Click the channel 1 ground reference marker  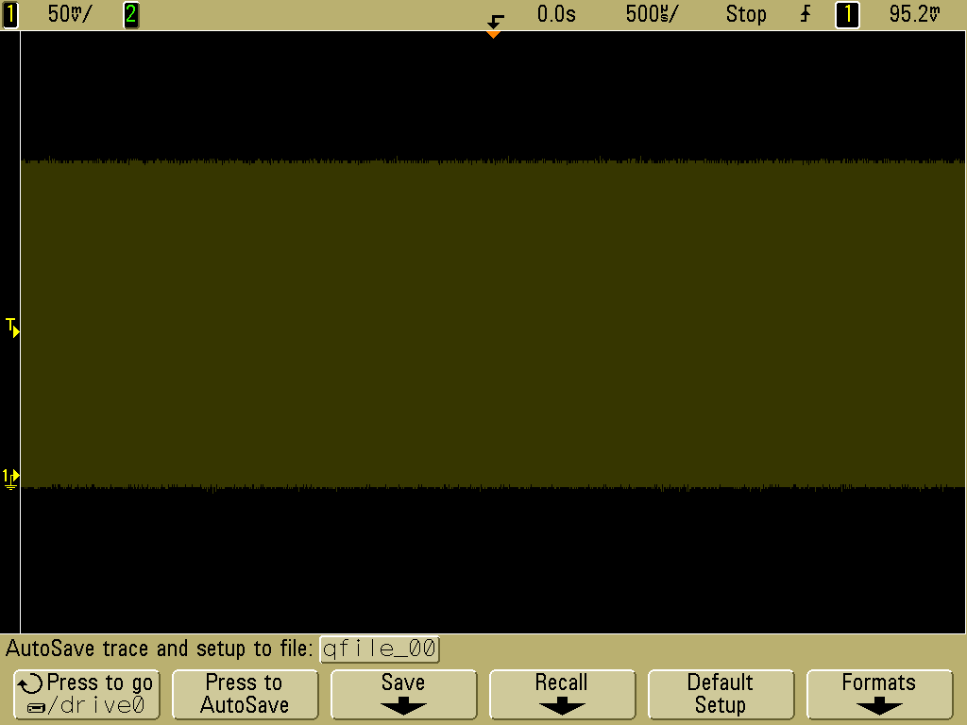tap(11, 477)
